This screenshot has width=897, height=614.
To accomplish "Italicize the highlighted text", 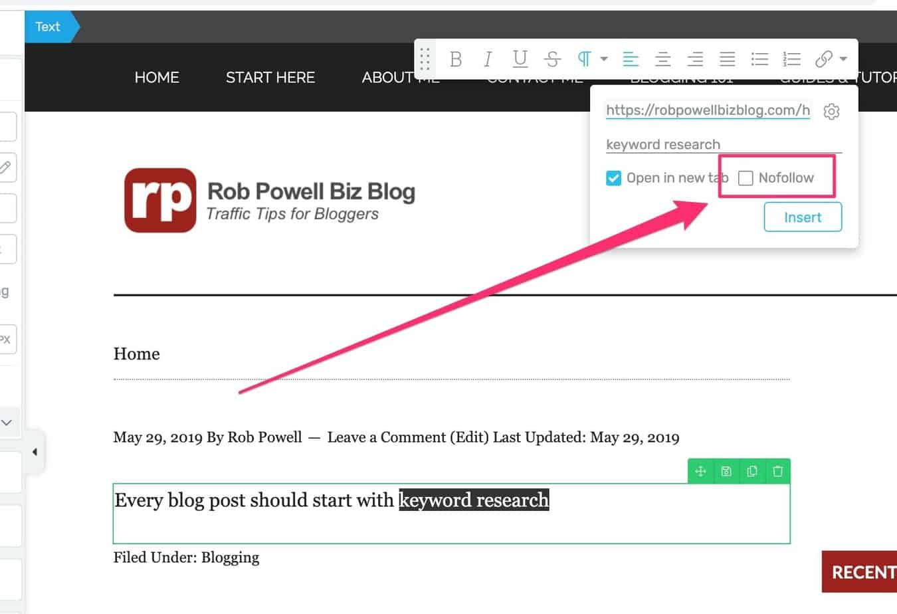I will (488, 59).
